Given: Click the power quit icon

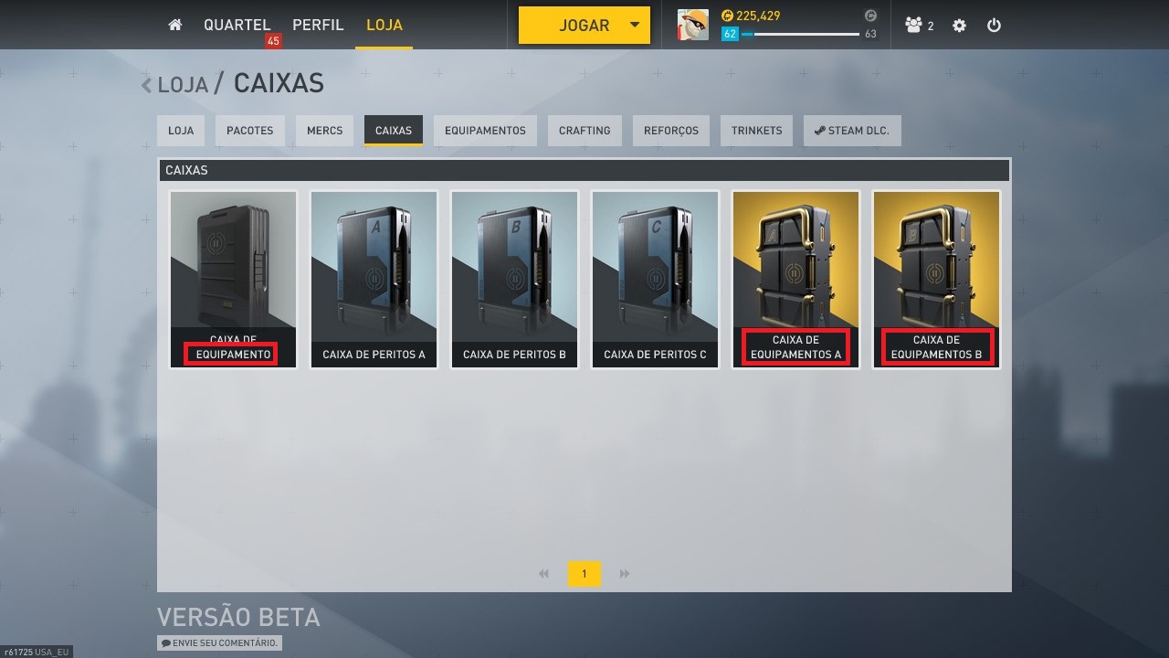Looking at the screenshot, I should pyautogui.click(x=995, y=26).
